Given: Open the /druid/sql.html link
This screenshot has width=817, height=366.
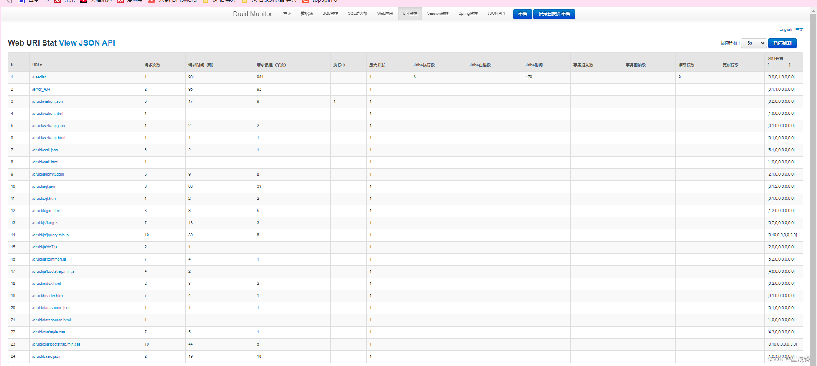Looking at the screenshot, I should [44, 199].
